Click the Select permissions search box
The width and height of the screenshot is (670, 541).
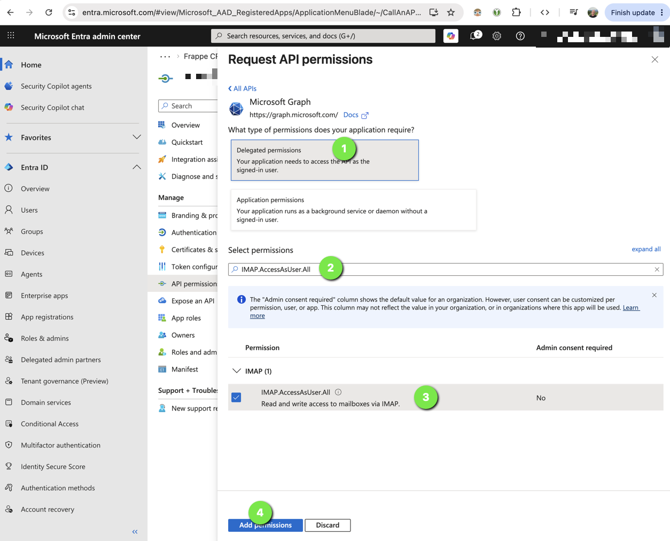446,269
